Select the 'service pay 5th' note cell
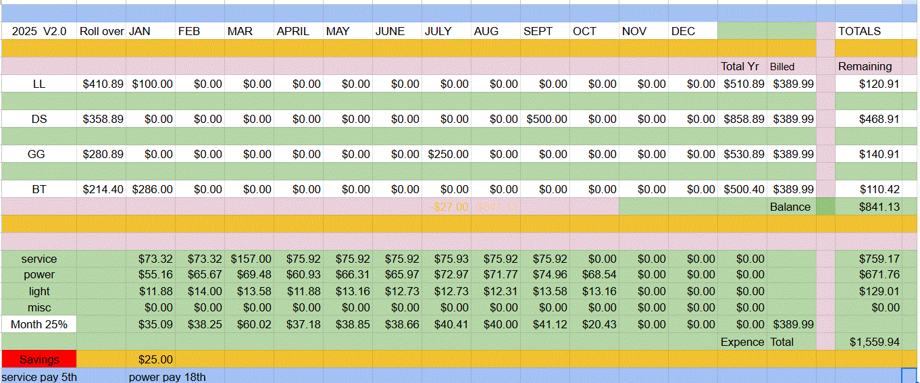 [x=39, y=377]
